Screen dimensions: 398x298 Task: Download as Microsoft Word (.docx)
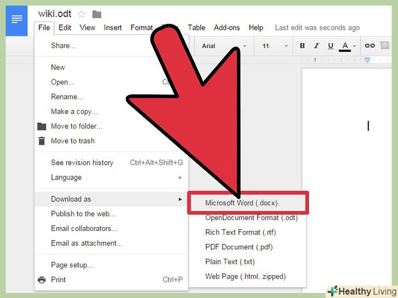248,203
